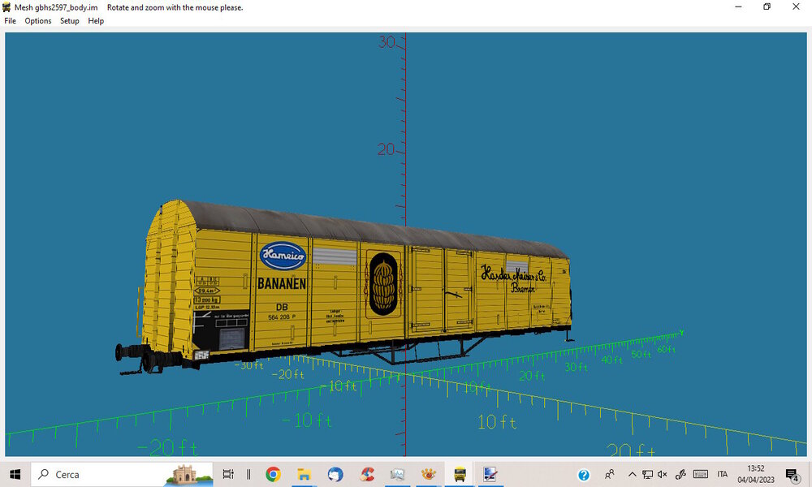Viewport: 812px width, 487px height.
Task: Click the blue help question mark tray icon
Action: tap(584, 475)
